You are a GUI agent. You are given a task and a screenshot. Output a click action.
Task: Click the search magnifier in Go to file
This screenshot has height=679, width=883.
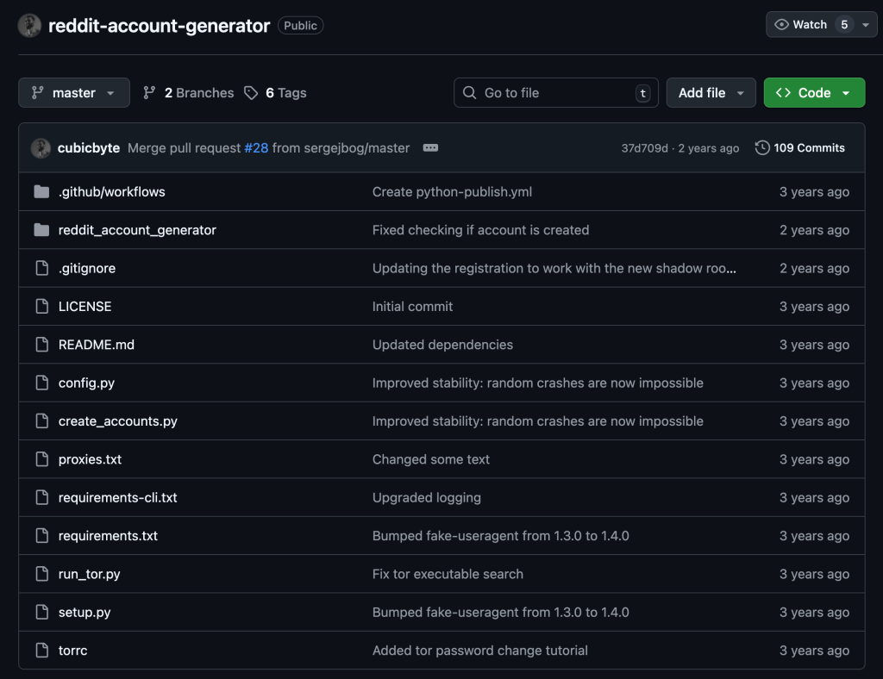coord(469,92)
